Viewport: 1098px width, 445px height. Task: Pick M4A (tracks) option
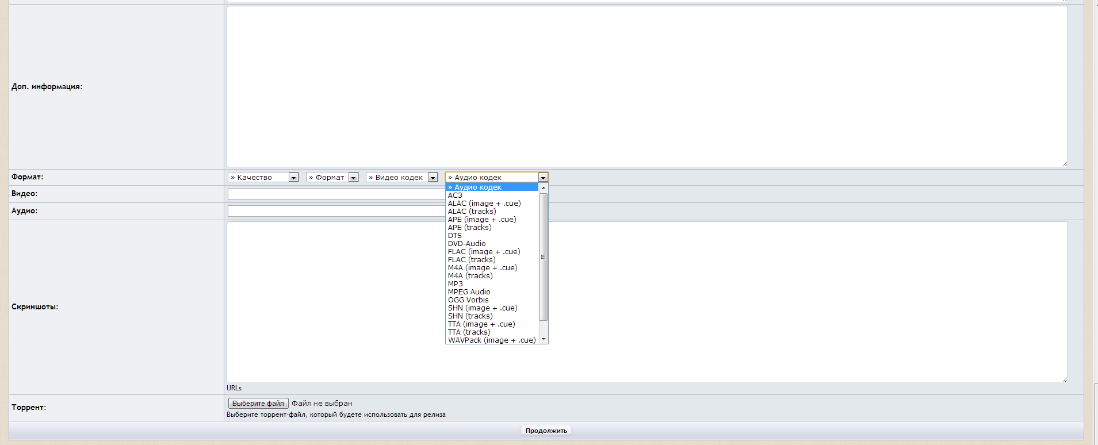pyautogui.click(x=492, y=276)
